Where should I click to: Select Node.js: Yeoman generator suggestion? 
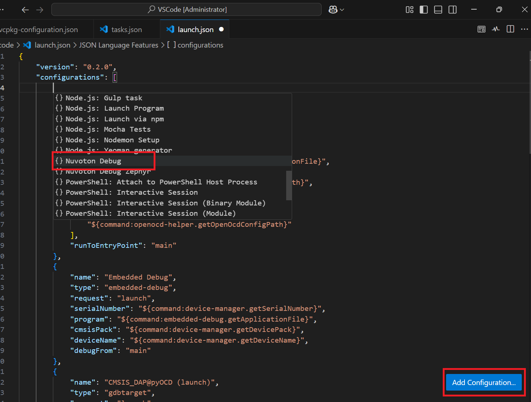pyautogui.click(x=172, y=150)
